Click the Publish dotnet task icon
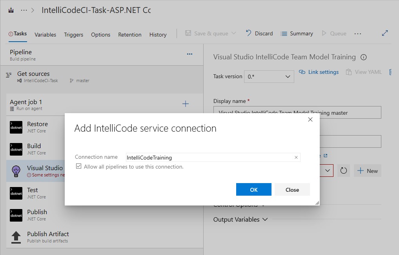The height and width of the screenshot is (255, 399). 16,215
